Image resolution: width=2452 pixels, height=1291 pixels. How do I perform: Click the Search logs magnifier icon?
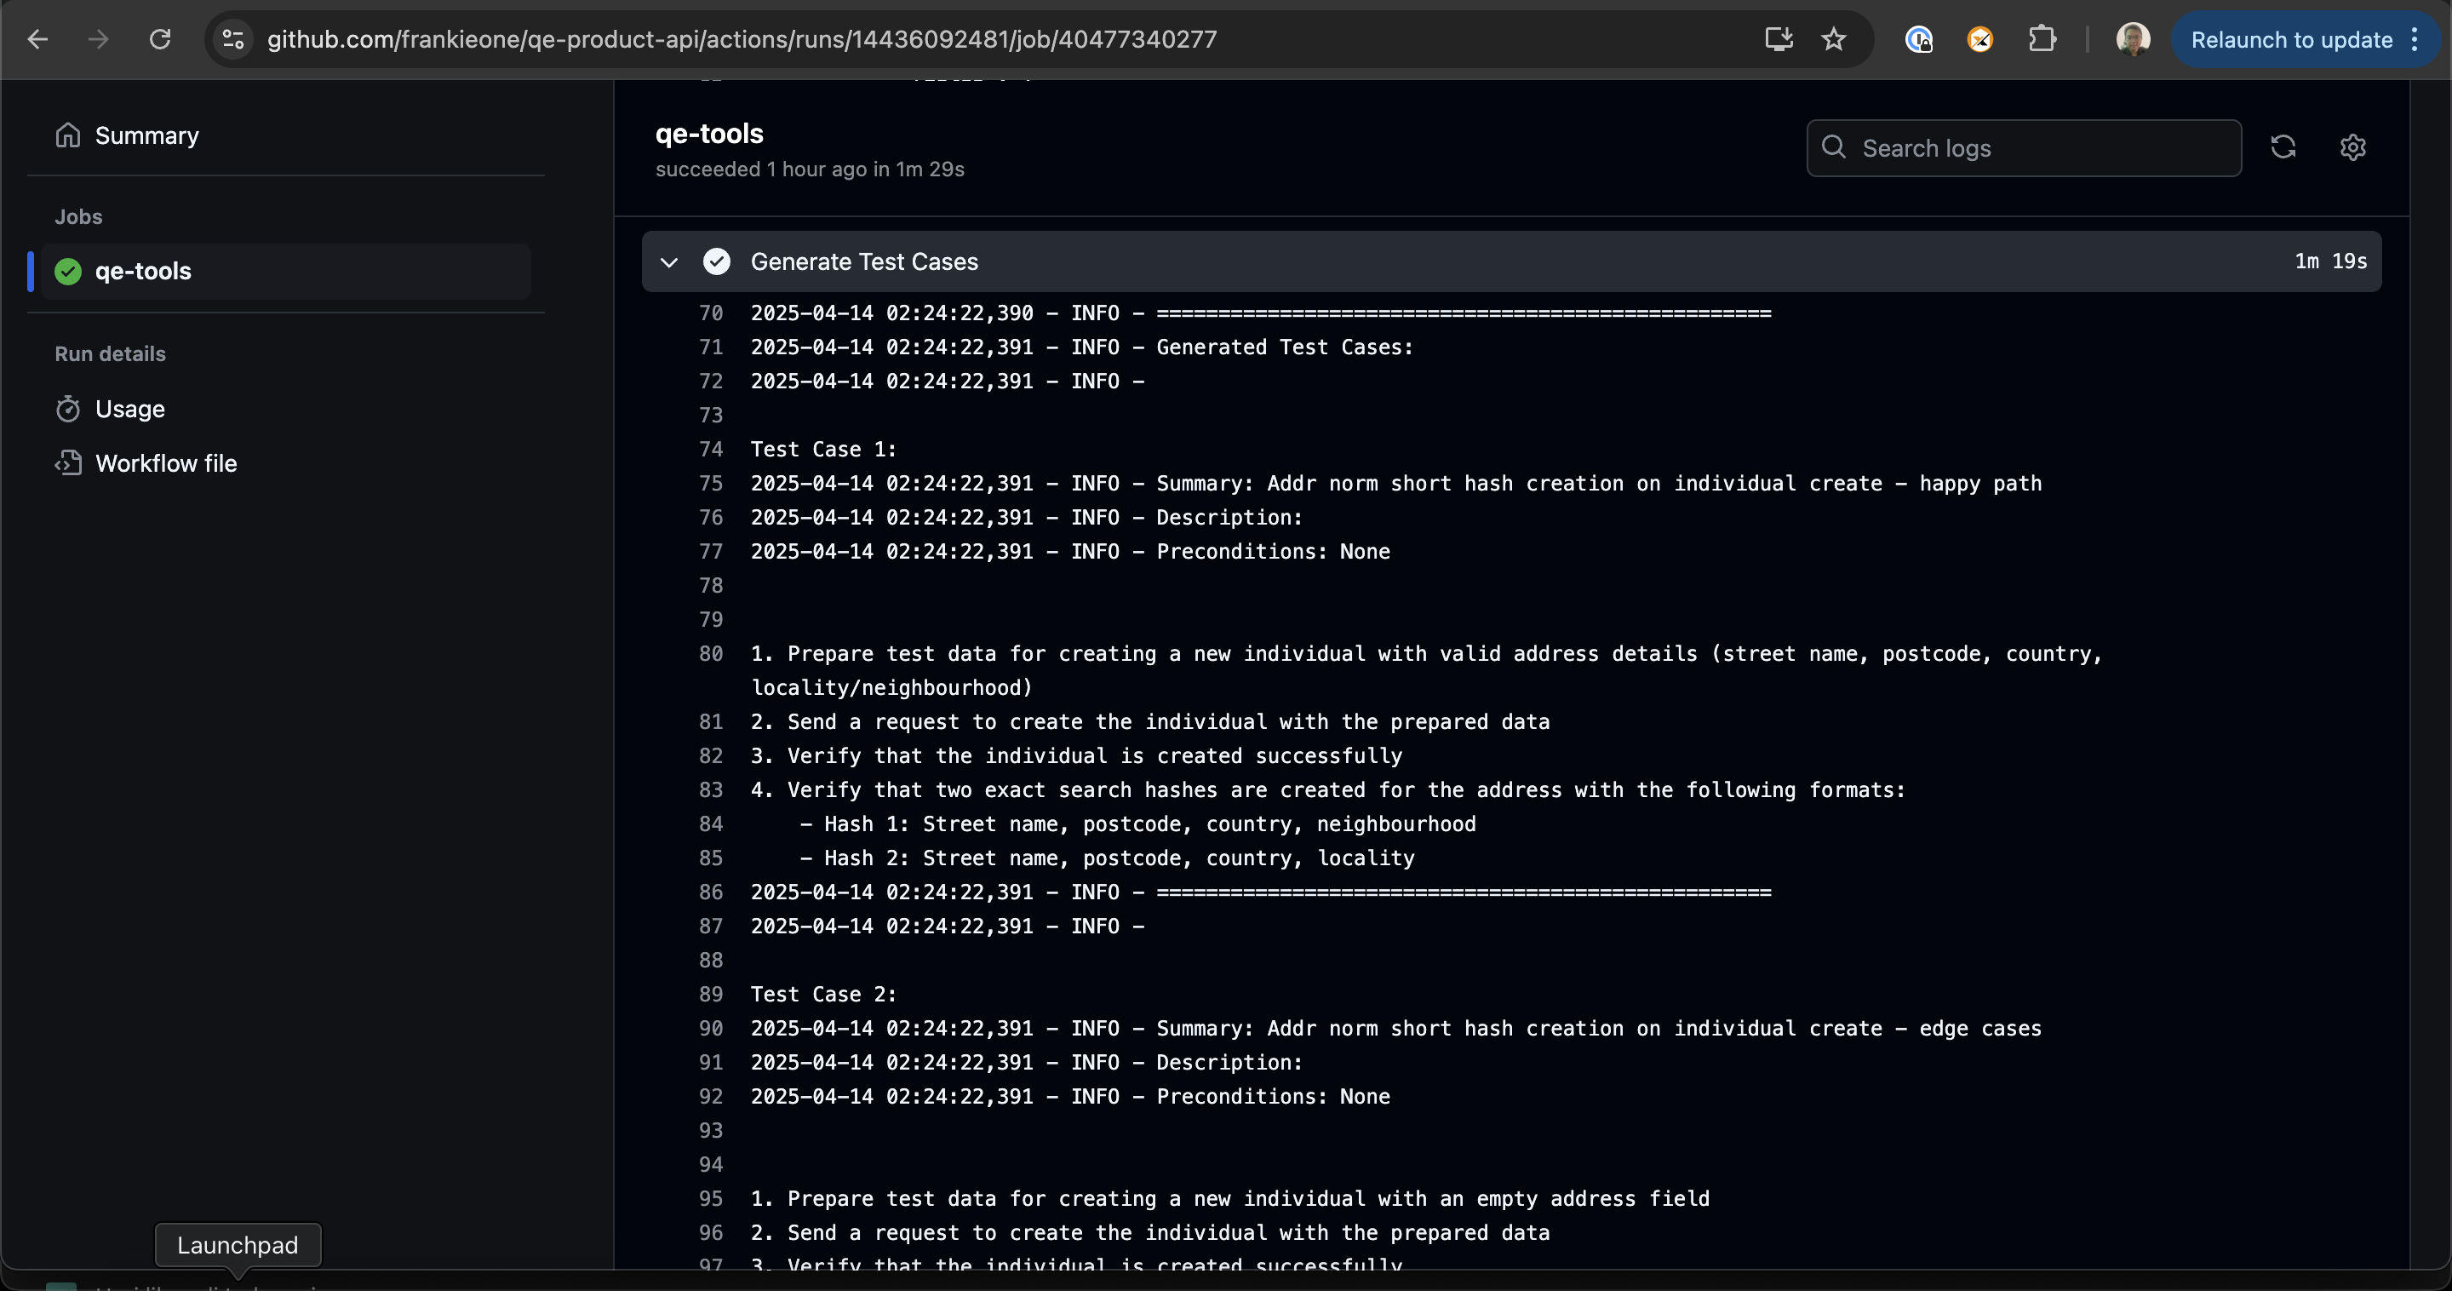(1833, 146)
